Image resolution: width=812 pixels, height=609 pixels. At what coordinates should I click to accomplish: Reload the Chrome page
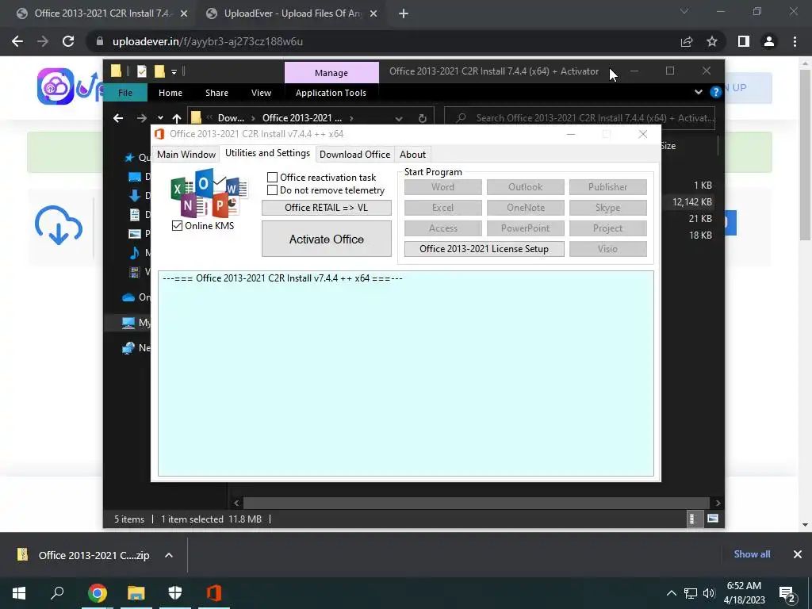(68, 41)
